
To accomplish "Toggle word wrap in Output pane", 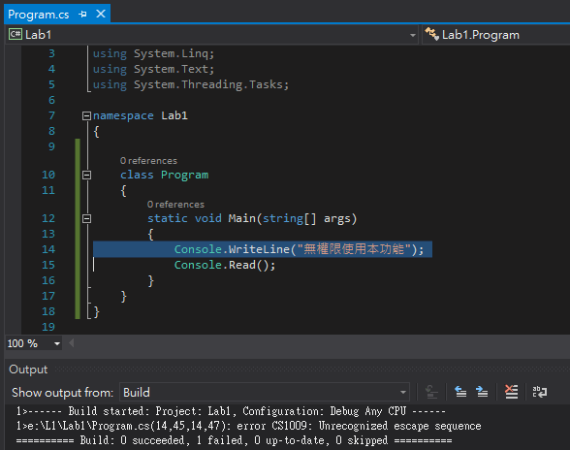I will [539, 392].
